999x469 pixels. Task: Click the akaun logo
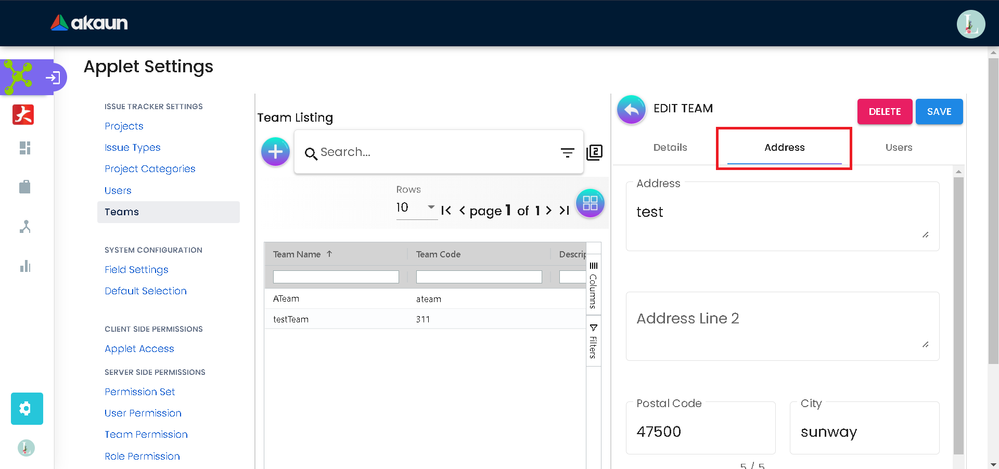click(89, 23)
